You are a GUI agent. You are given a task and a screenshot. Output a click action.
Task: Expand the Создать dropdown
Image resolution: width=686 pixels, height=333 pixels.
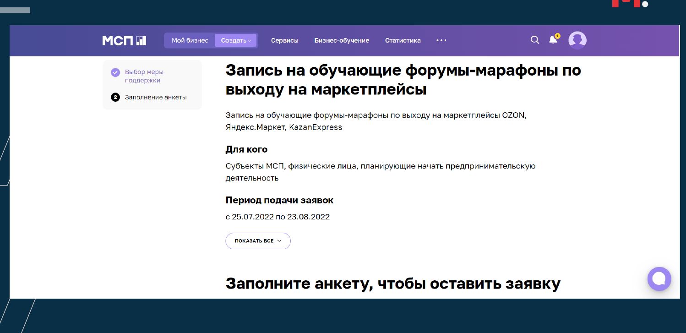point(236,40)
